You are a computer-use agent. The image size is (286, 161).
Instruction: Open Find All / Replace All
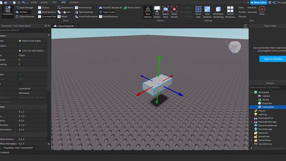coord(110,8)
